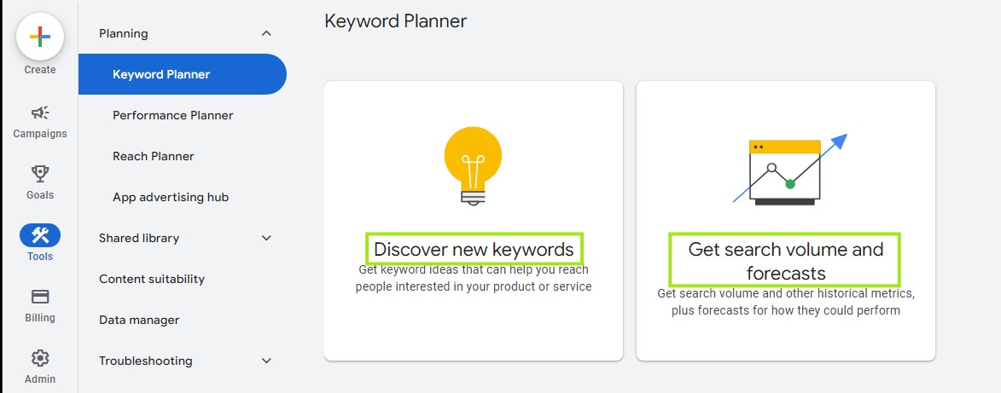Screen dimensions: 1001x393
Task: Open Campaigns via the megaphone icon
Action: pyautogui.click(x=39, y=113)
